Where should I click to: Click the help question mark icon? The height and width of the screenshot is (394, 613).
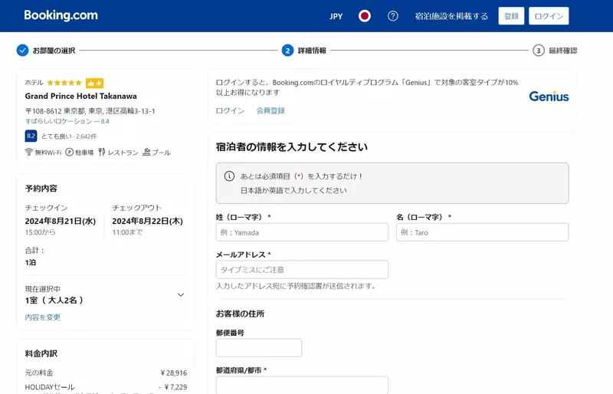[393, 16]
